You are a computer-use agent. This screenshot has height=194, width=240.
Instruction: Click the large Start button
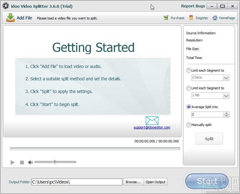tap(207, 181)
